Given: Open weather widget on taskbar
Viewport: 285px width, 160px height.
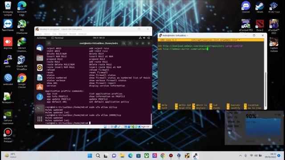Looking at the screenshot, I should click(x=11, y=156).
